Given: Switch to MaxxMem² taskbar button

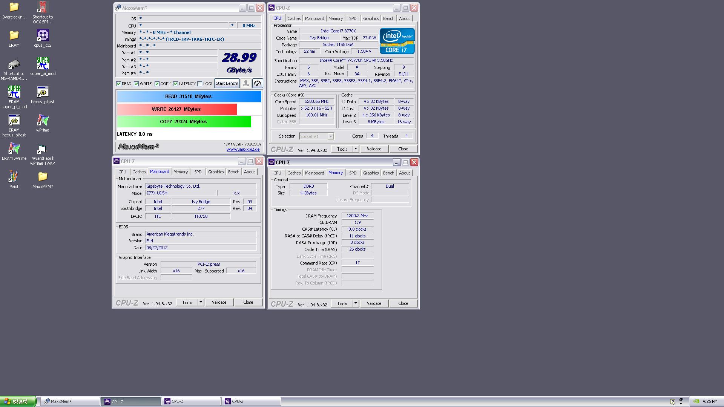Looking at the screenshot, I should [71, 402].
